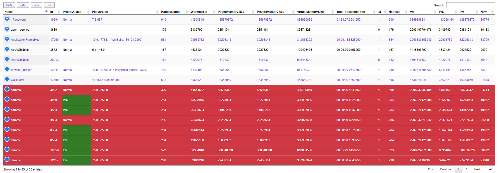This screenshot has width=499, height=173.
Task: Click the Next pagination link
Action: pos(477,169)
